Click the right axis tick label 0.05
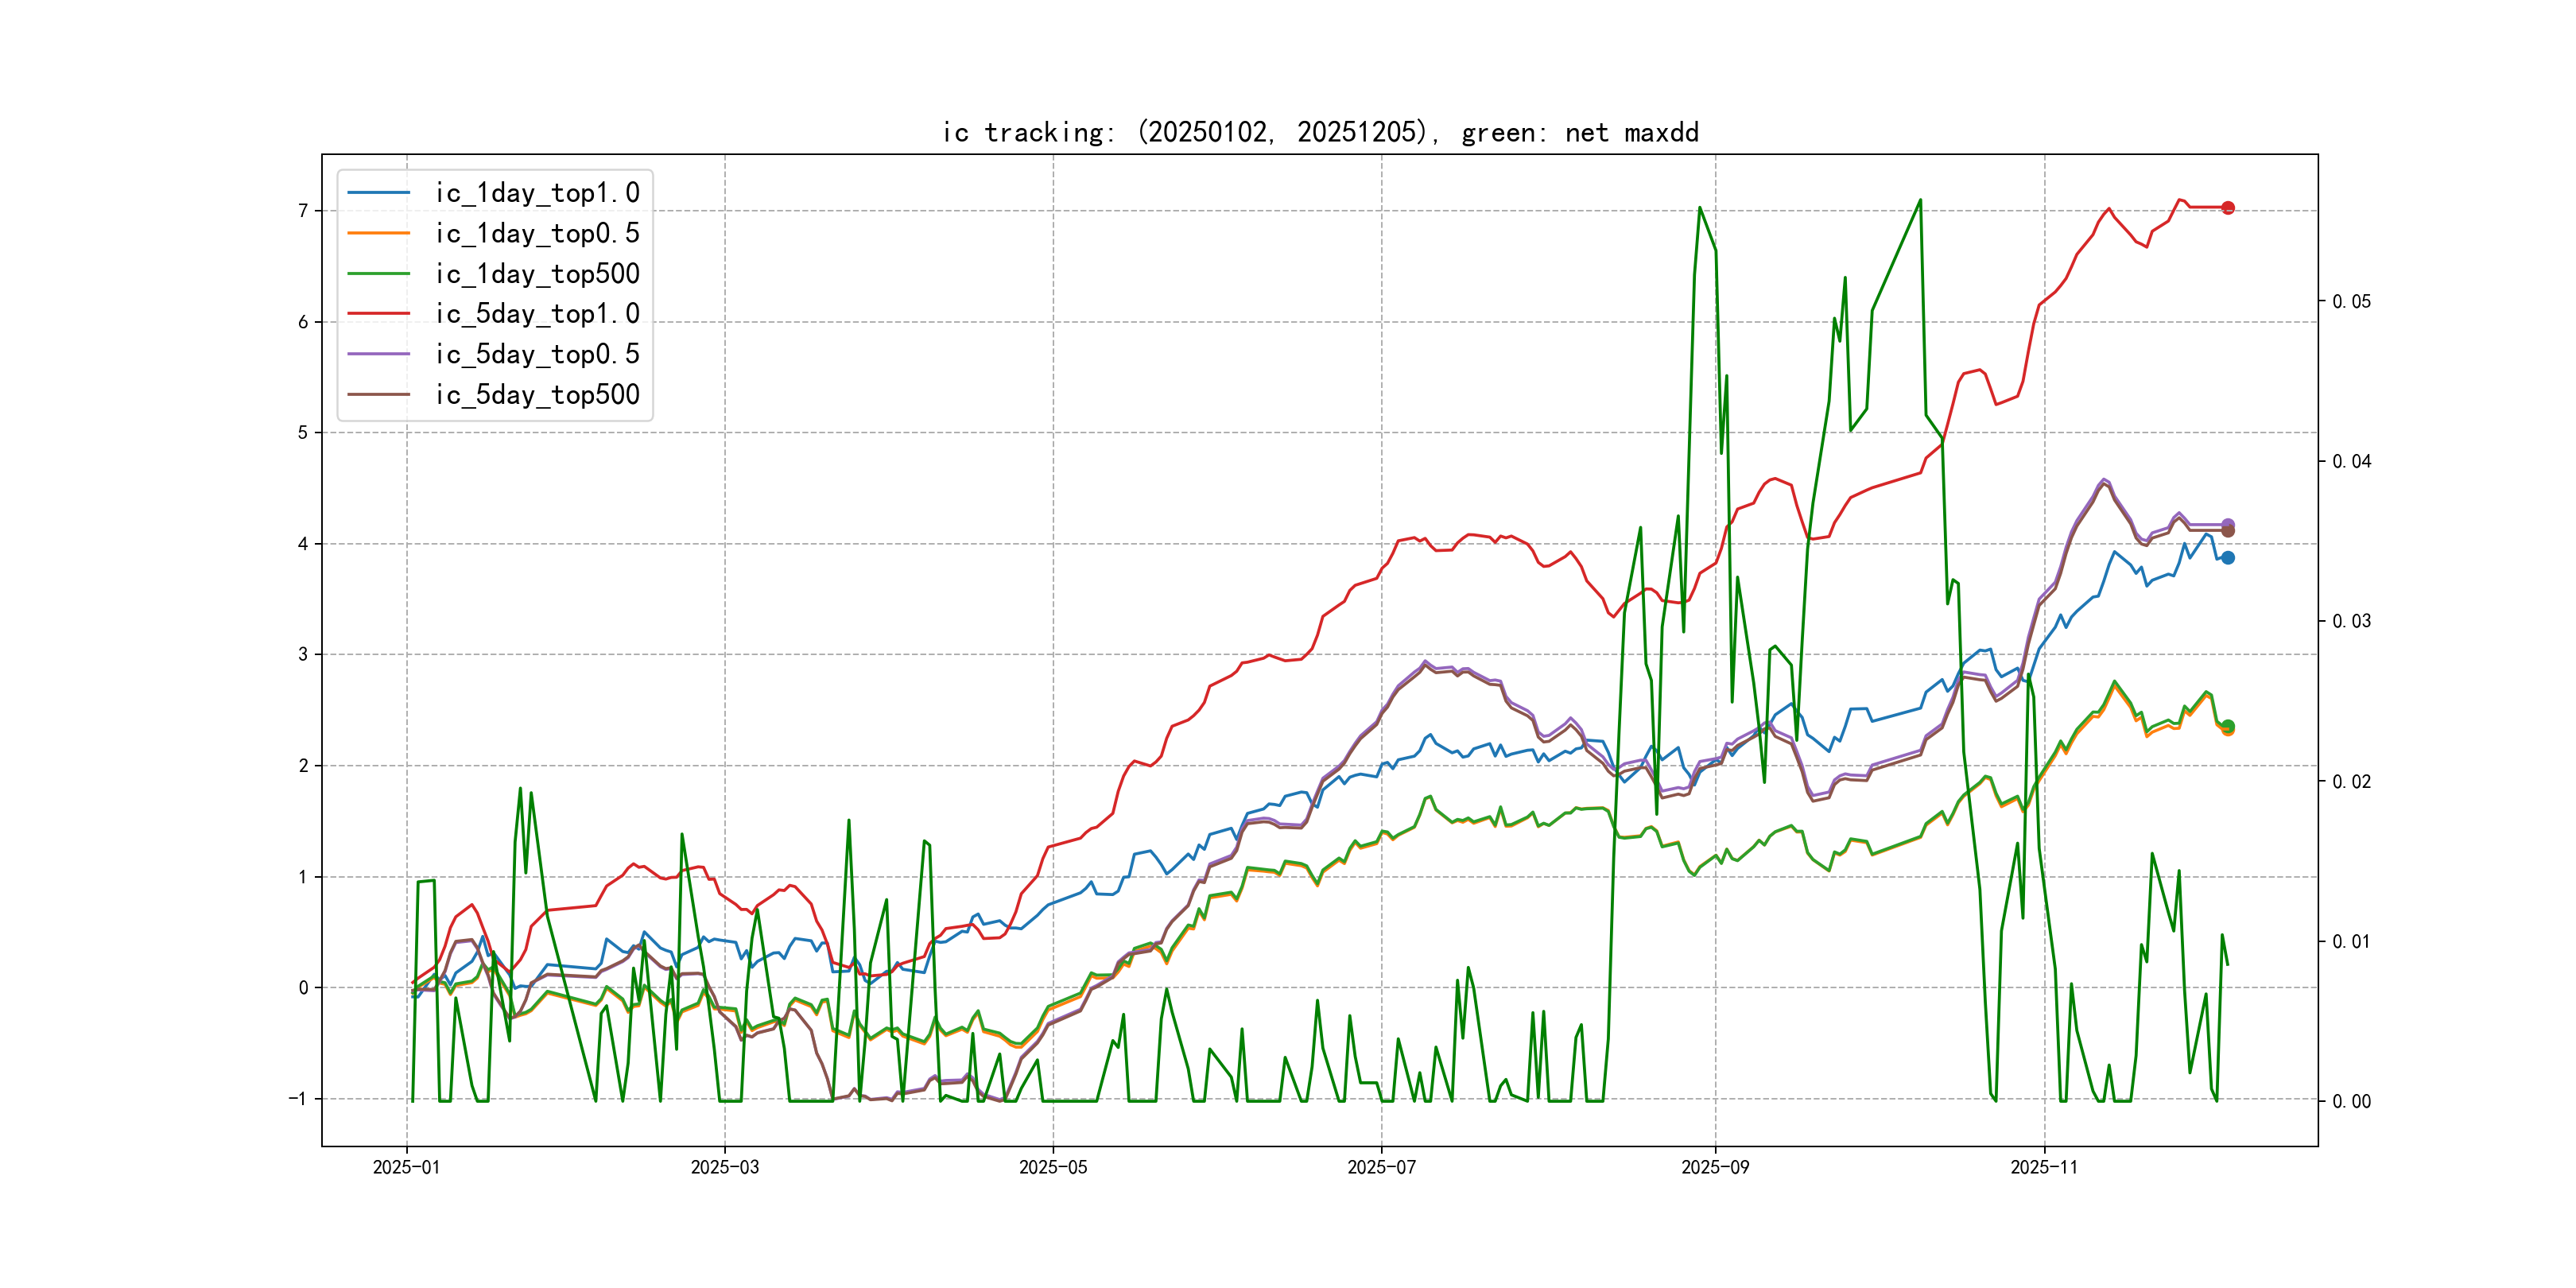The height and width of the screenshot is (1288, 2576). tap(2351, 302)
